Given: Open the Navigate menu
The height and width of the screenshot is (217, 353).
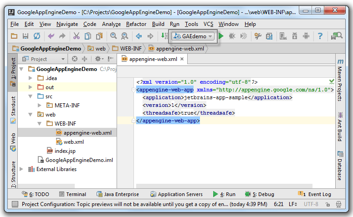Looking at the screenshot, I should click(67, 24).
